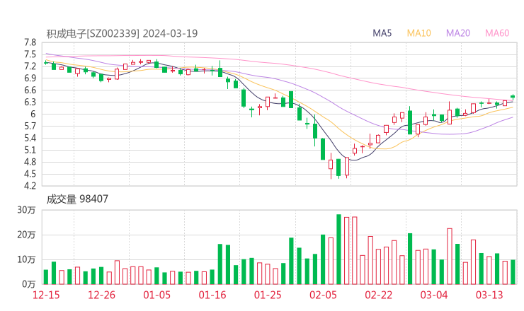The image size is (524, 311).
Task: Click the 03-04 date axis label
Action: (x=434, y=295)
